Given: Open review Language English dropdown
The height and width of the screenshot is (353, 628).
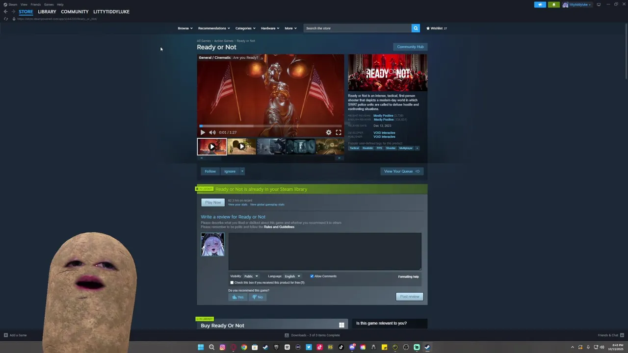Looking at the screenshot, I should click(x=292, y=276).
